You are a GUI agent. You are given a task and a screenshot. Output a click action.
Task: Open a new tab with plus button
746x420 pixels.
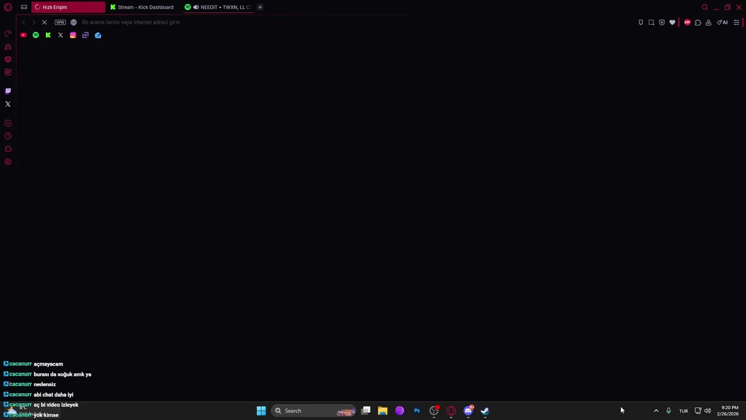coord(260,7)
